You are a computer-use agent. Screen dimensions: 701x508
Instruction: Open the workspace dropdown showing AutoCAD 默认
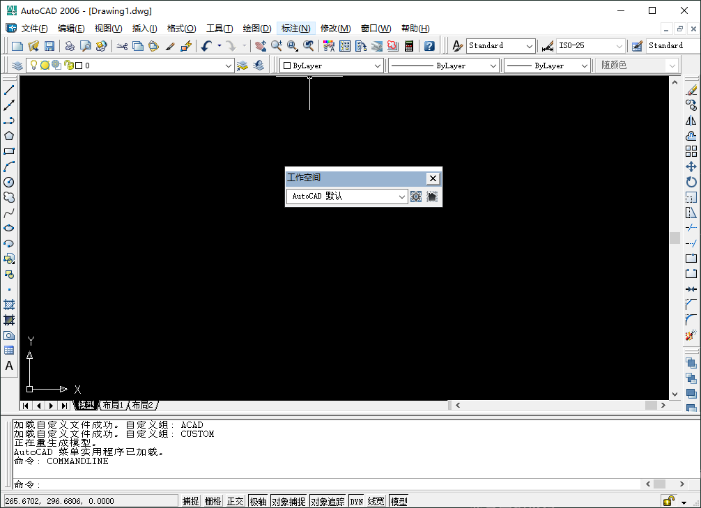[x=403, y=197]
